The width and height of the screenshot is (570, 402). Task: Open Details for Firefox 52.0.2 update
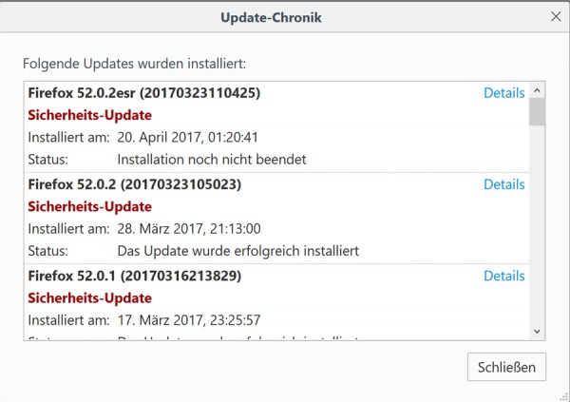[x=503, y=184]
